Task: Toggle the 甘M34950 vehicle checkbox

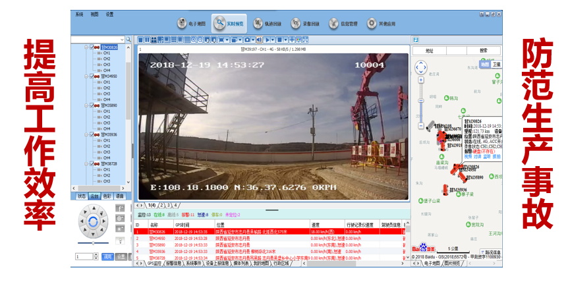Action: 91,76
